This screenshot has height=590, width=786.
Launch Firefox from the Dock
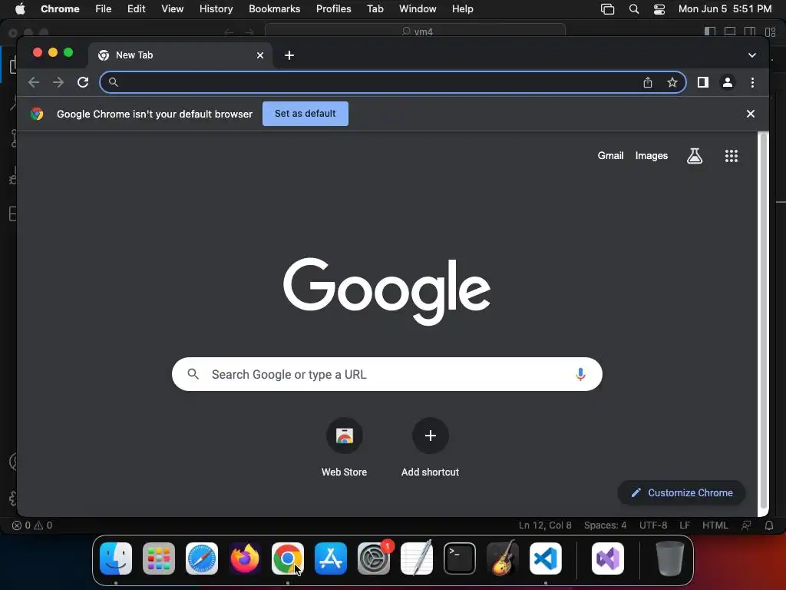point(245,559)
